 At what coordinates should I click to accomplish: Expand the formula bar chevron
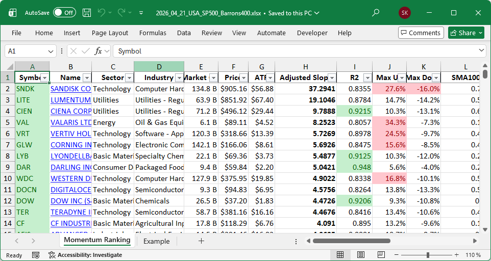(482, 50)
